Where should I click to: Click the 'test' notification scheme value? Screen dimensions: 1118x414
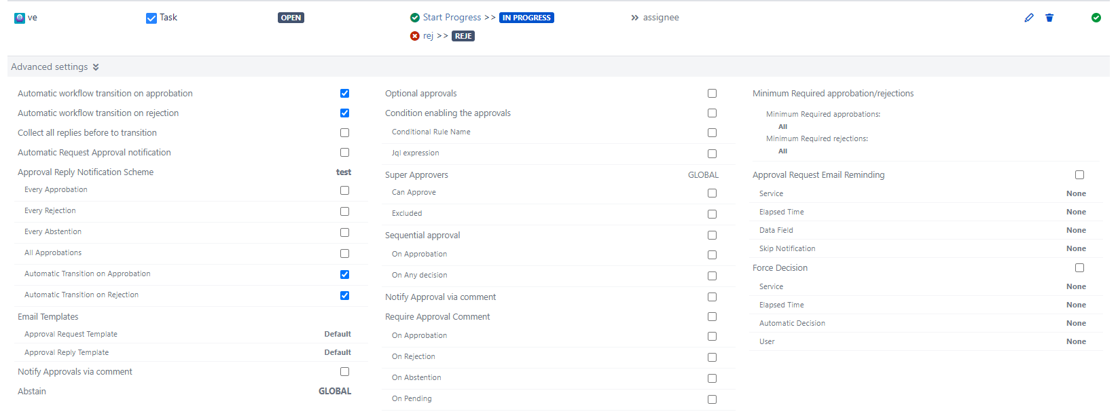(x=344, y=172)
